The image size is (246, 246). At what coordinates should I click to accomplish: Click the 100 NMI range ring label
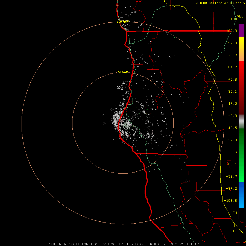coord(123,22)
